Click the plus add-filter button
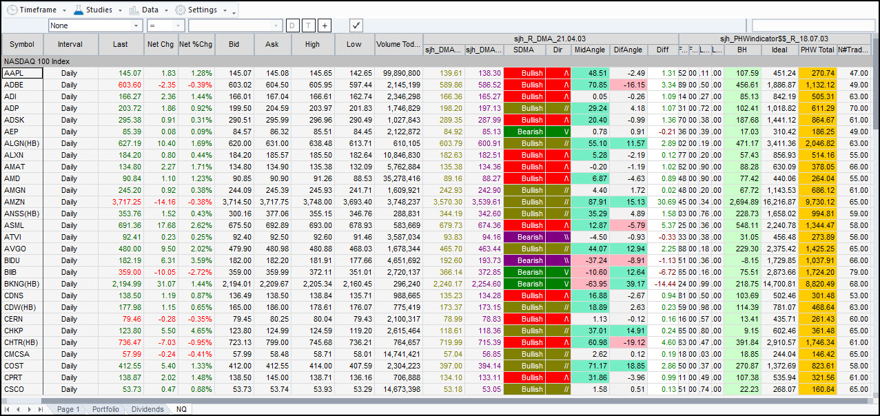 pos(325,25)
